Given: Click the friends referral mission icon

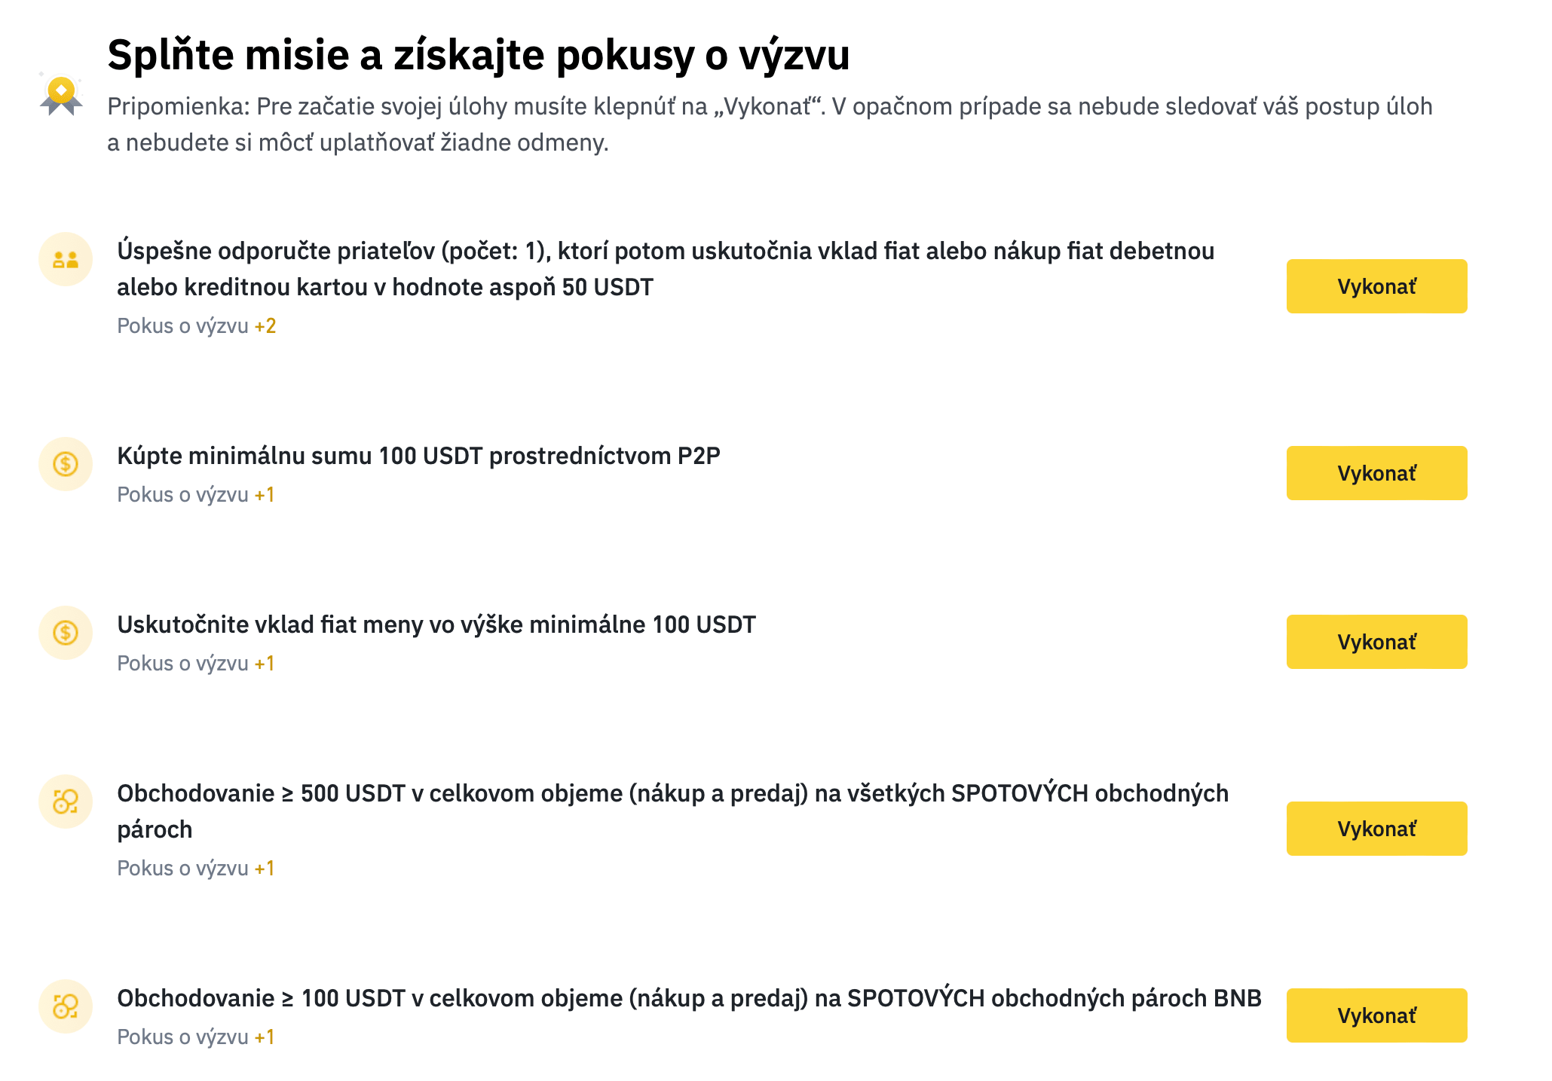Looking at the screenshot, I should [66, 259].
